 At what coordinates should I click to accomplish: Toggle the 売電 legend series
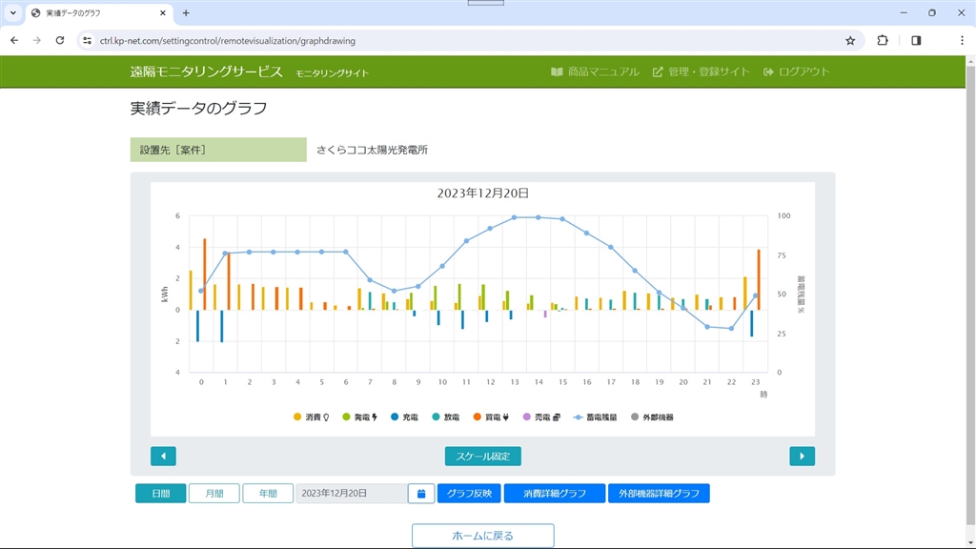(541, 417)
